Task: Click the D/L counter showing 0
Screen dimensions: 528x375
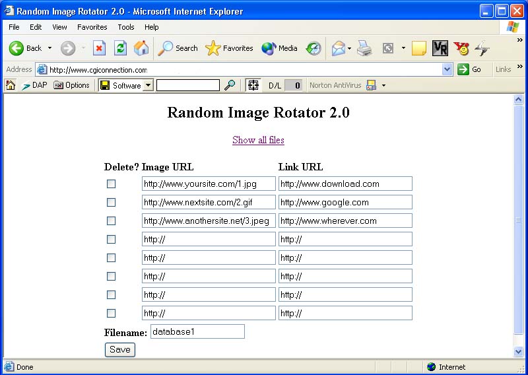Action: pos(293,85)
